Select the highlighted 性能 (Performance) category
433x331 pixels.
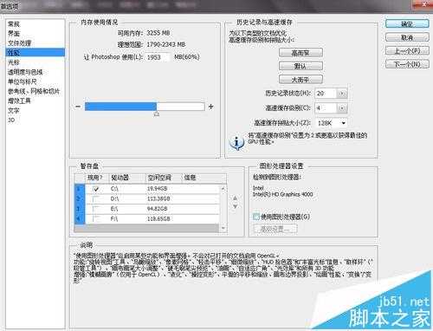pyautogui.click(x=35, y=53)
